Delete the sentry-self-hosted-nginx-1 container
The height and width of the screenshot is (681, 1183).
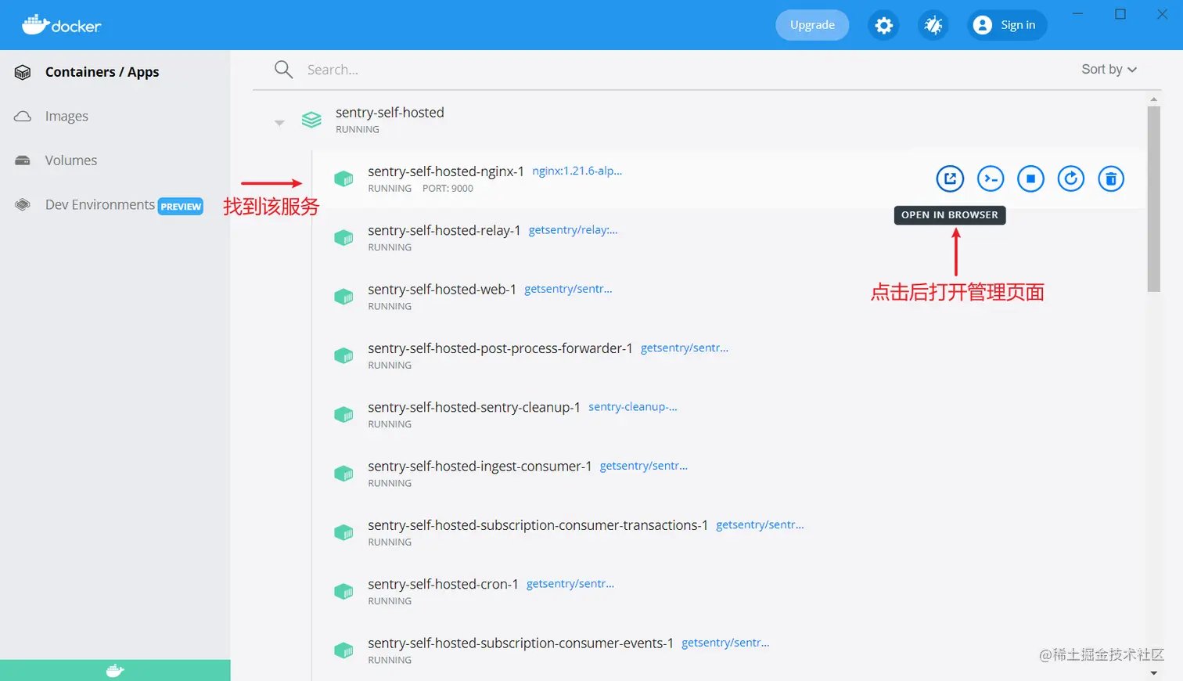tap(1111, 178)
